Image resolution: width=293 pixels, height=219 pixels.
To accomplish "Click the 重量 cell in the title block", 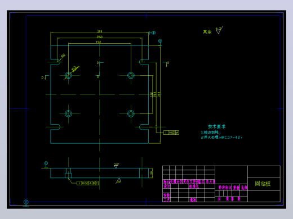I will (x=236, y=188).
